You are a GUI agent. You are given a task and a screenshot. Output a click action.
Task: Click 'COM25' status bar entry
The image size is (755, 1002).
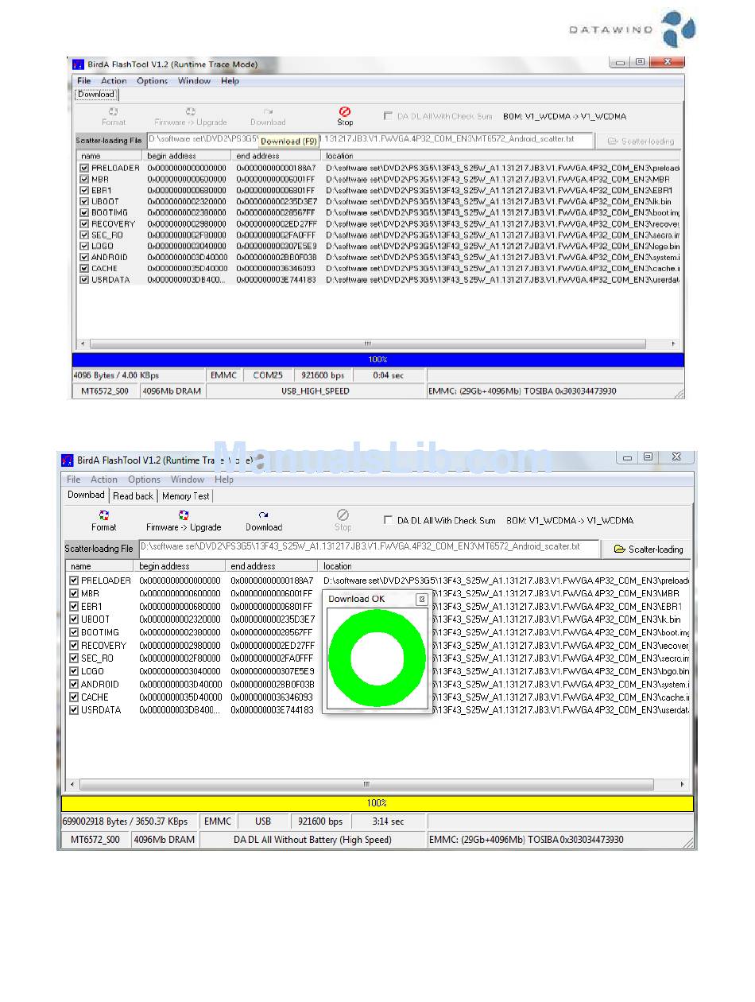click(268, 375)
